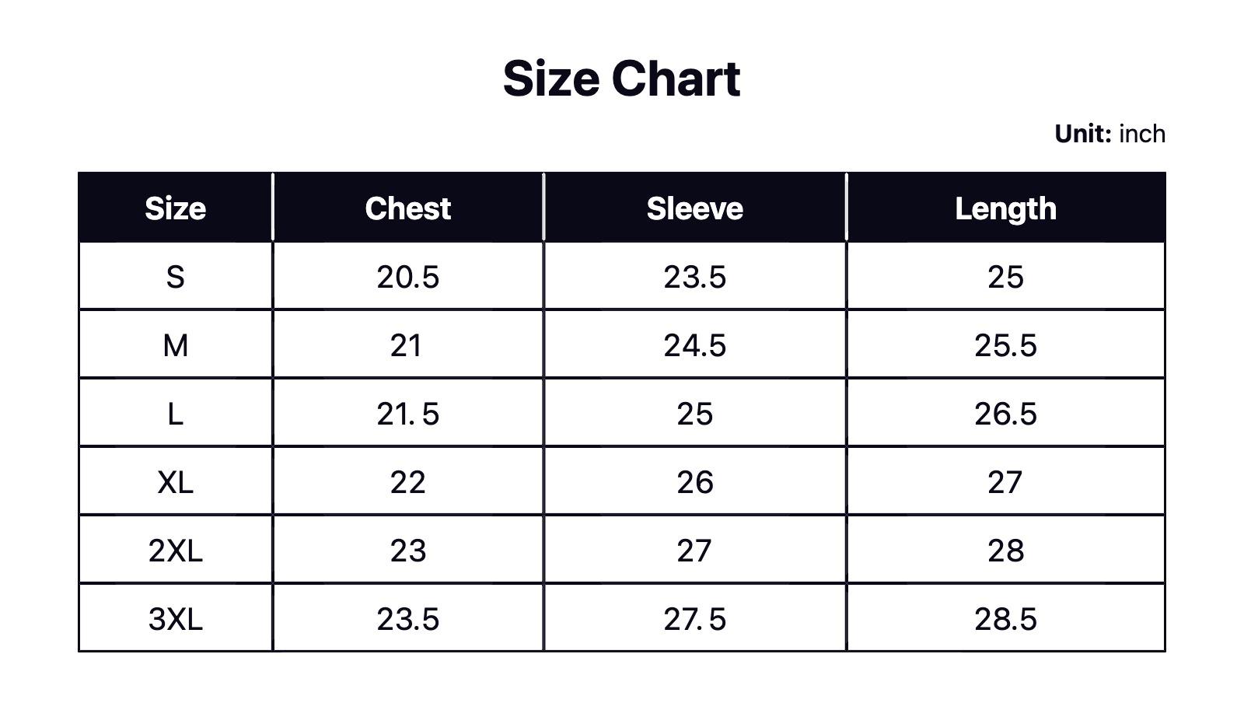Select the Chest column header
The height and width of the screenshot is (703, 1244).
(408, 208)
